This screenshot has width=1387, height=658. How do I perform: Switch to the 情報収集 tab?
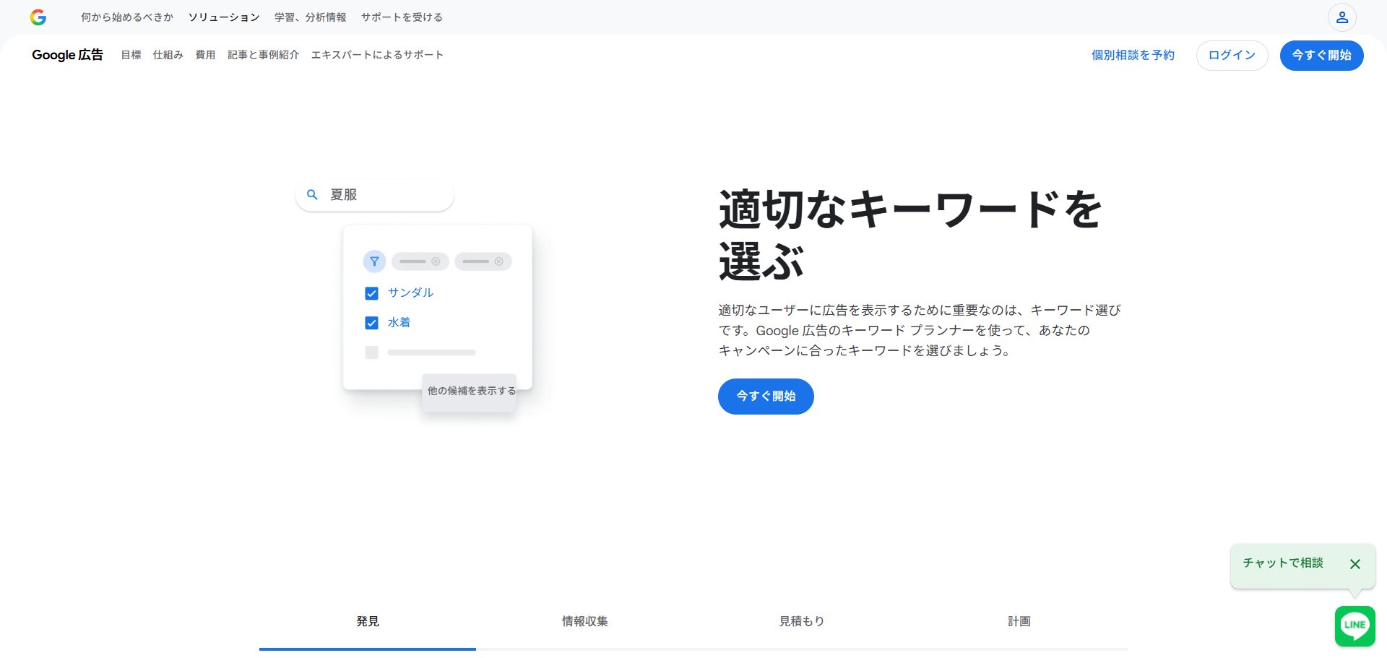pyautogui.click(x=584, y=621)
